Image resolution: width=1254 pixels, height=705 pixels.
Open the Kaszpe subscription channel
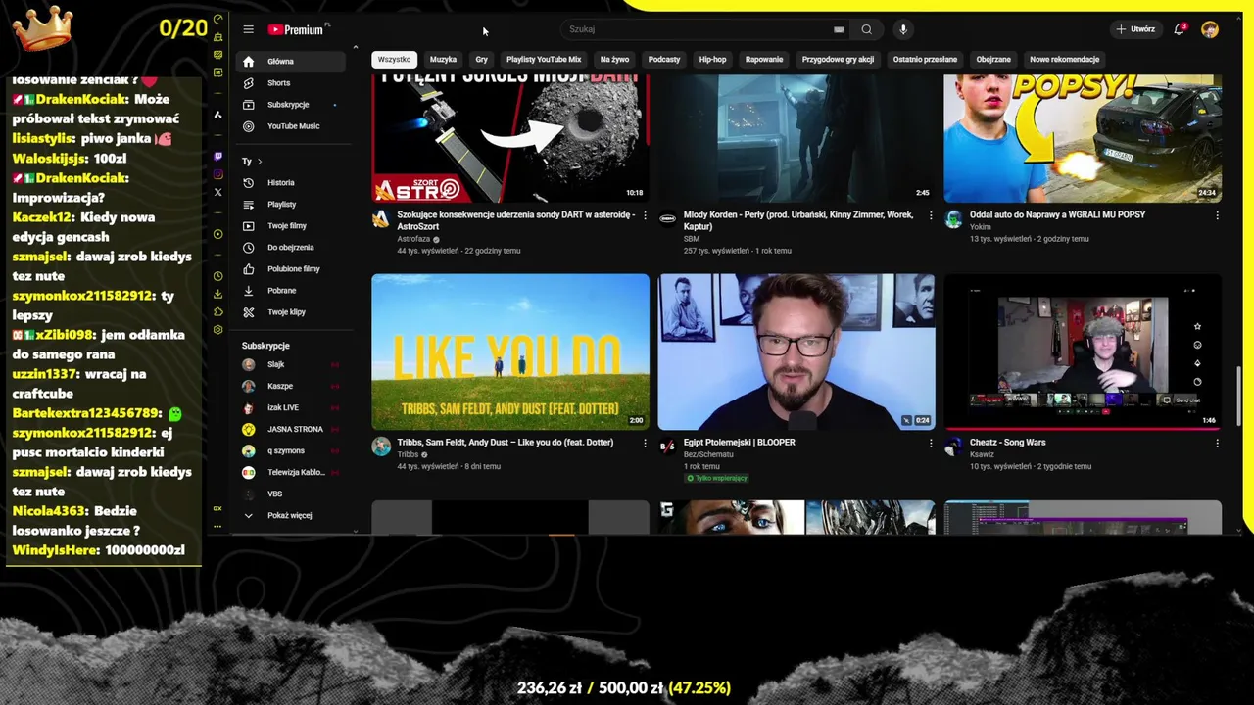[290, 386]
